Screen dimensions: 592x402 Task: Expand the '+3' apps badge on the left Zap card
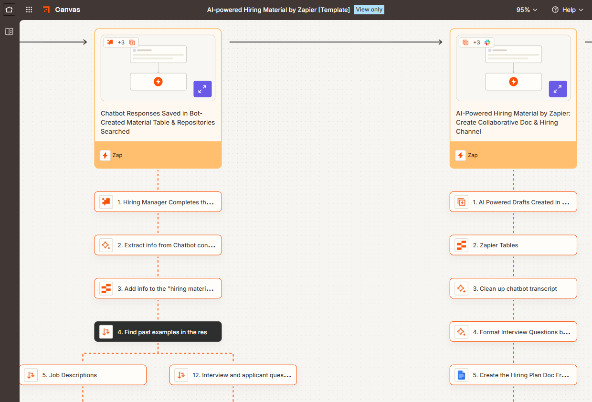121,42
